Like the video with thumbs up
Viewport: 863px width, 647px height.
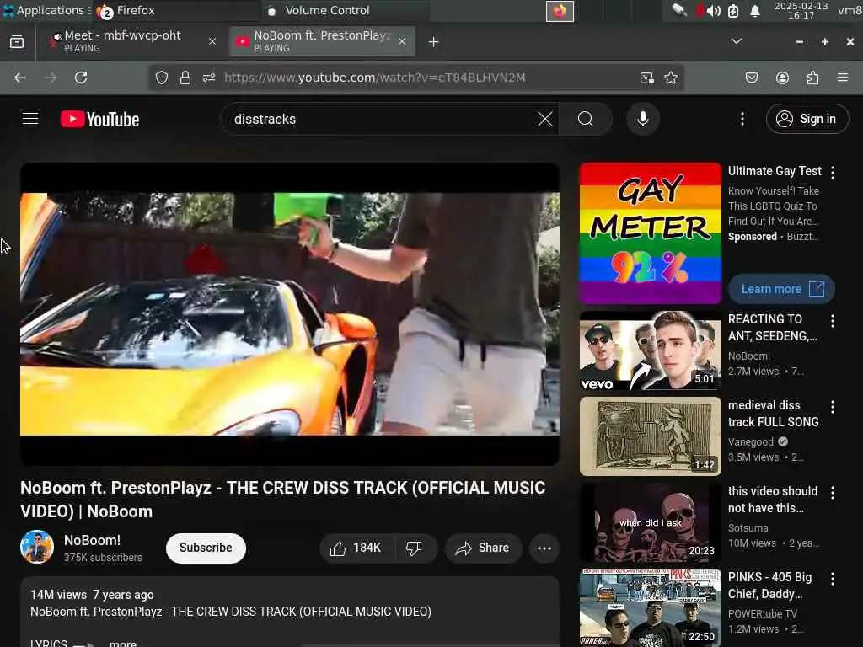click(356, 548)
